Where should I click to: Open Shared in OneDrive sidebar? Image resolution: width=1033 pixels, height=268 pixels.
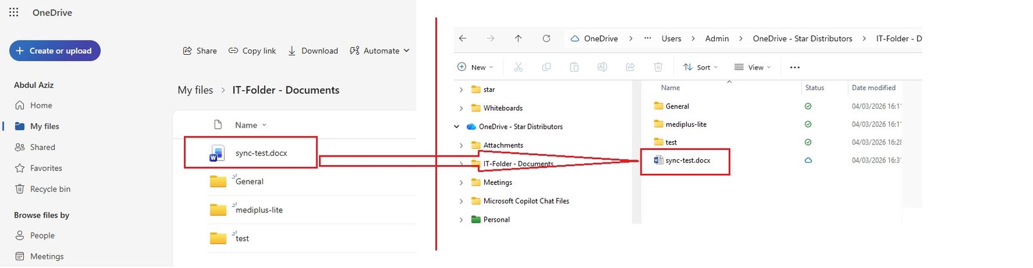[42, 148]
